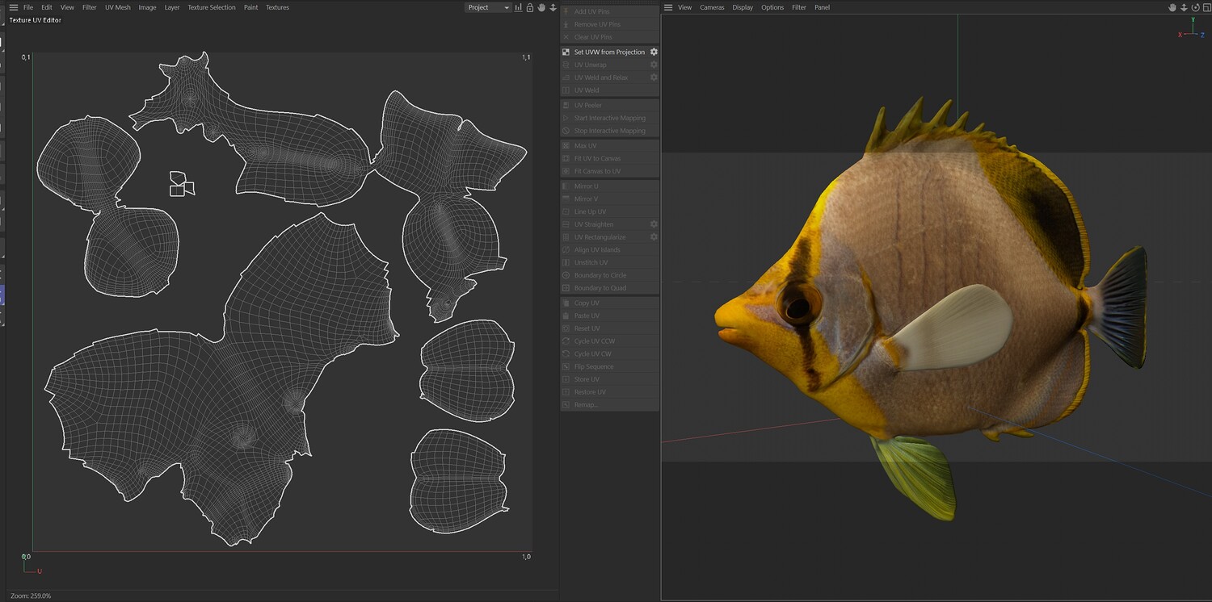The height and width of the screenshot is (602, 1212).
Task: Open the Cameras menu
Action: tap(712, 7)
